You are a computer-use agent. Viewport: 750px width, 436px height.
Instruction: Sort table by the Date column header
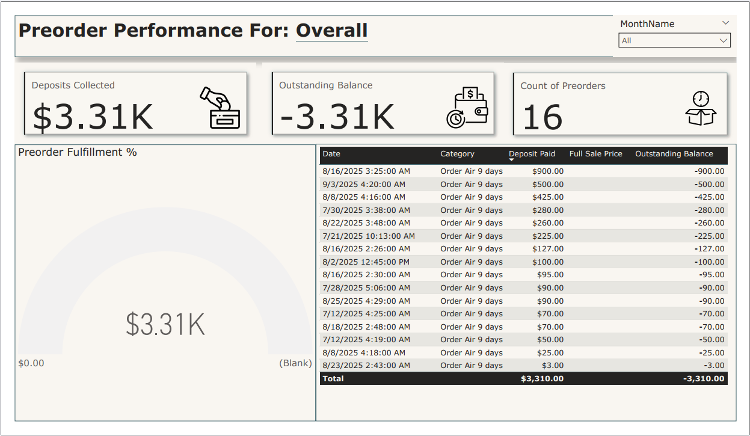click(x=331, y=154)
